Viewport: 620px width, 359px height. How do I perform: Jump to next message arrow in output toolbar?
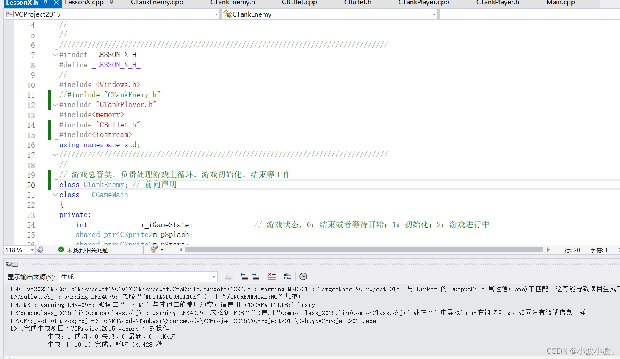(255, 276)
